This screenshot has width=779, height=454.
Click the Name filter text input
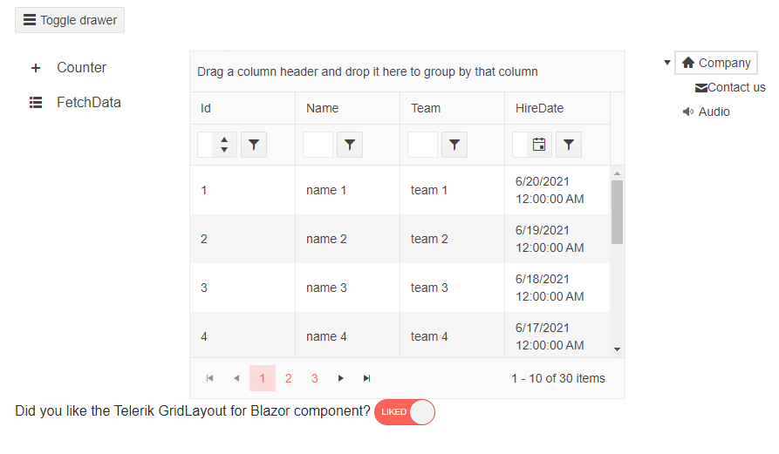click(318, 145)
